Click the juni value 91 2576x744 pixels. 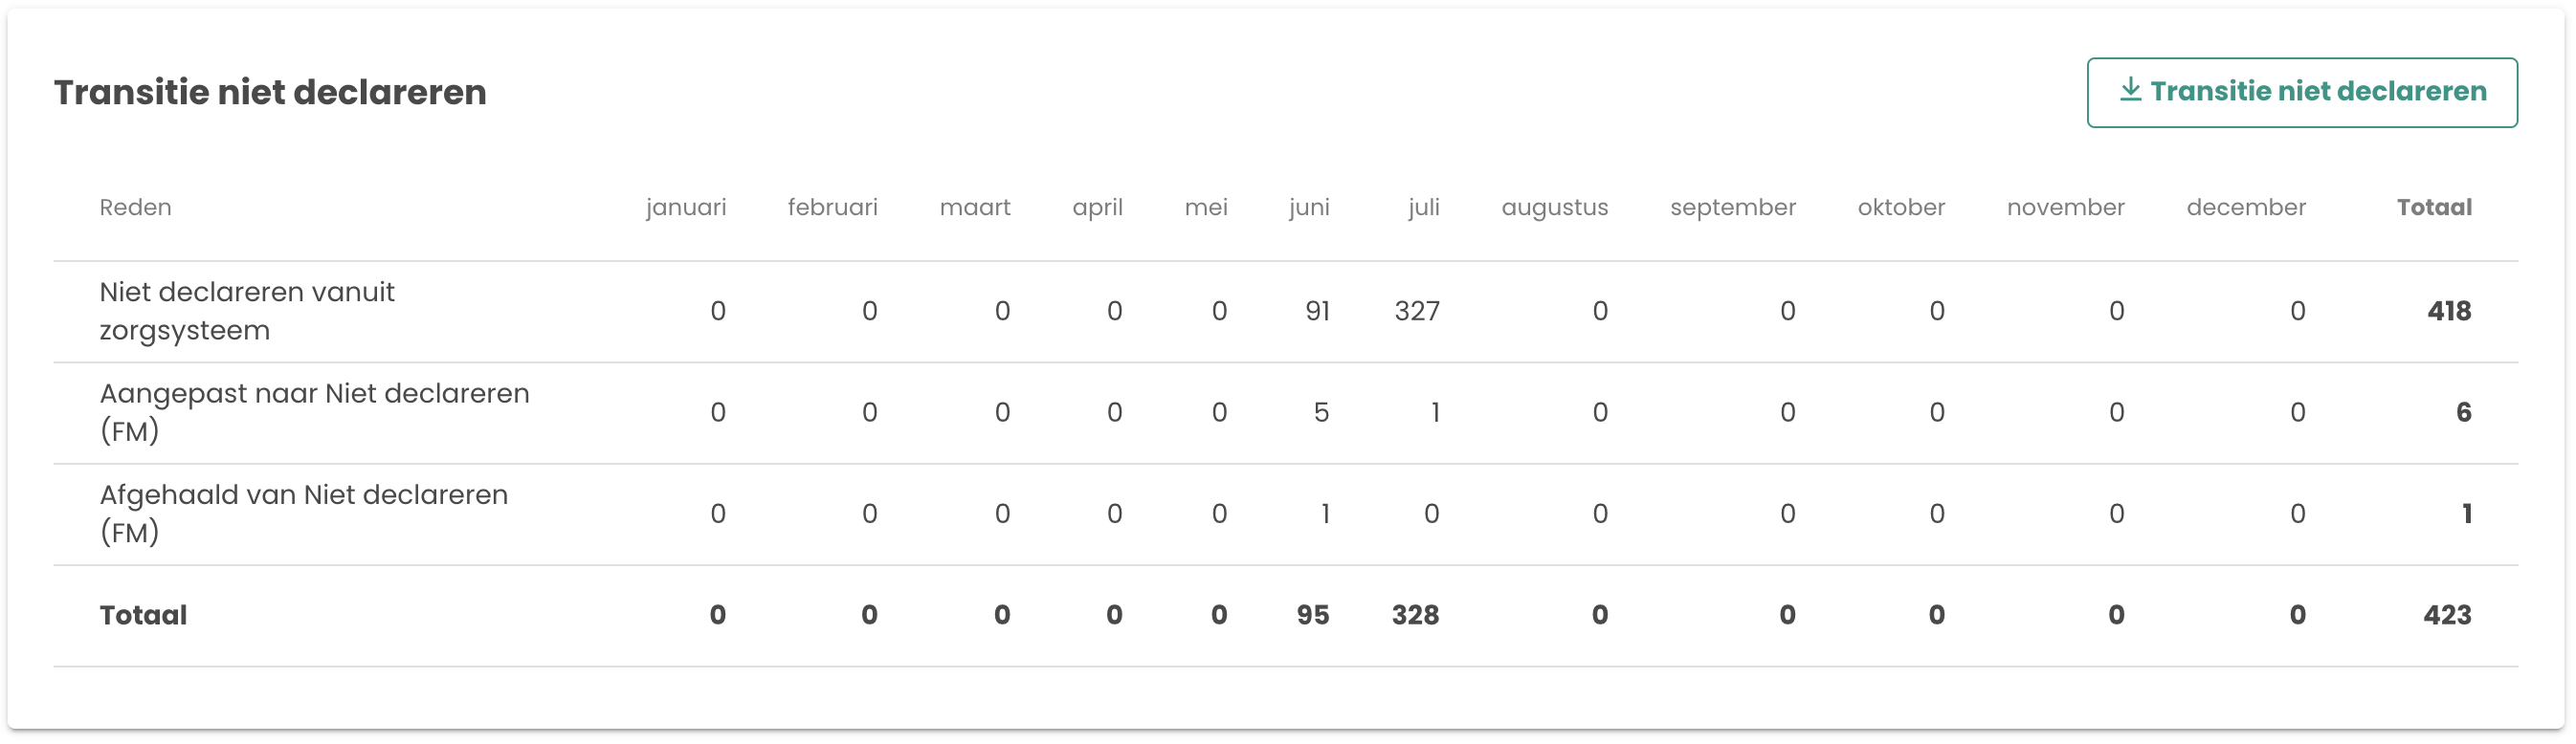1317,311
